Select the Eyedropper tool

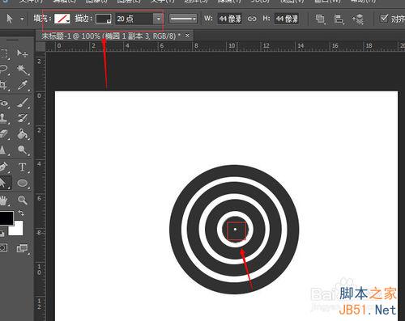click(x=23, y=86)
